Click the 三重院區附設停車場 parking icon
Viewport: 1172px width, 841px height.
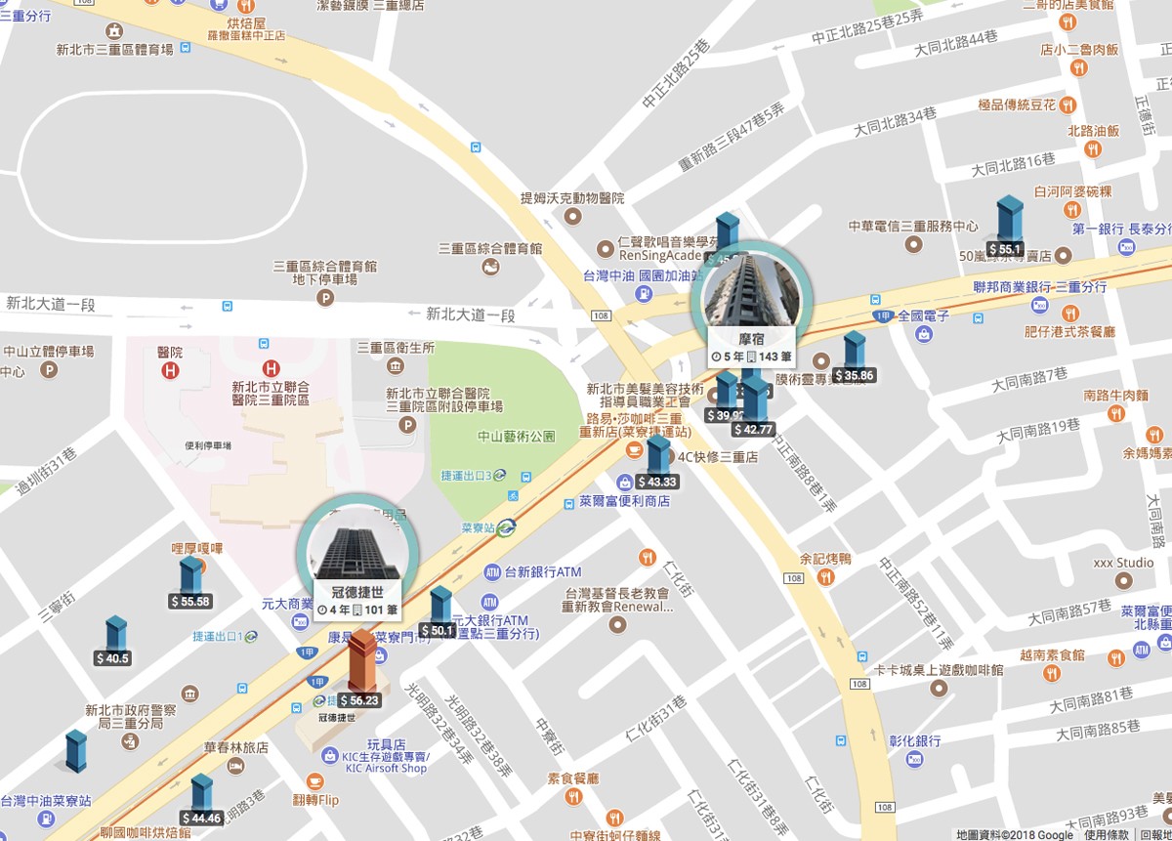407,425
